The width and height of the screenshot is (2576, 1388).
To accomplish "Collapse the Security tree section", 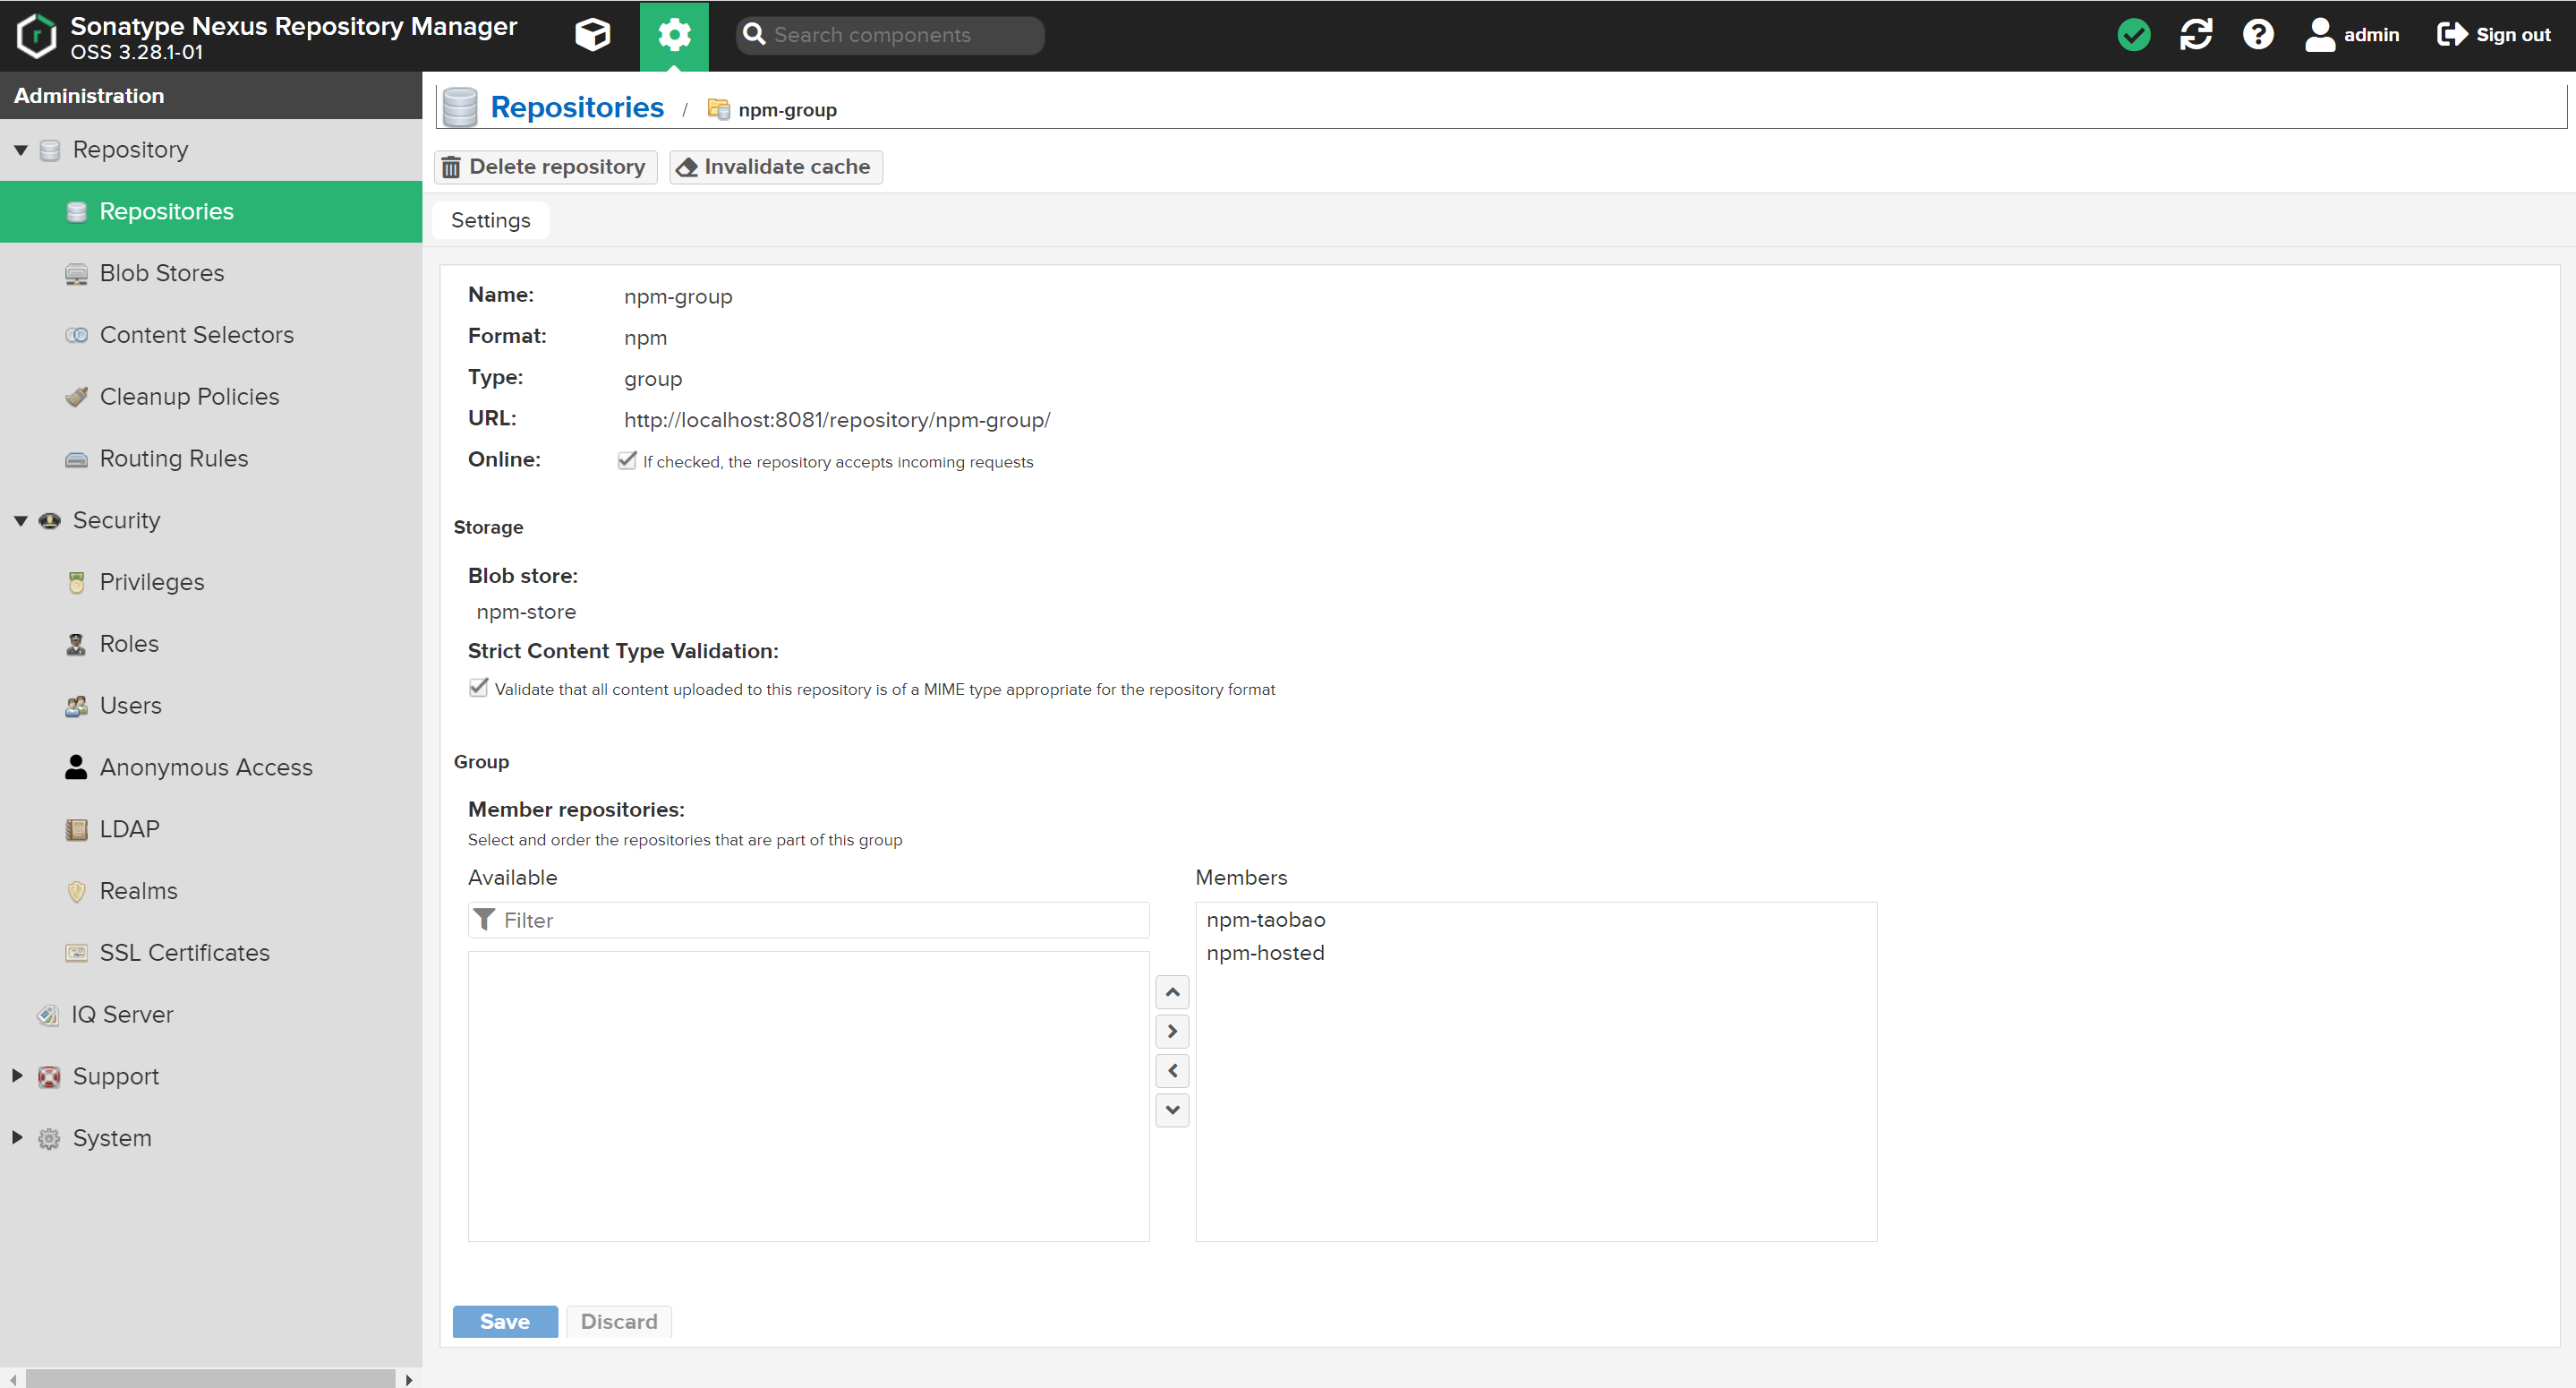I will pos(20,520).
